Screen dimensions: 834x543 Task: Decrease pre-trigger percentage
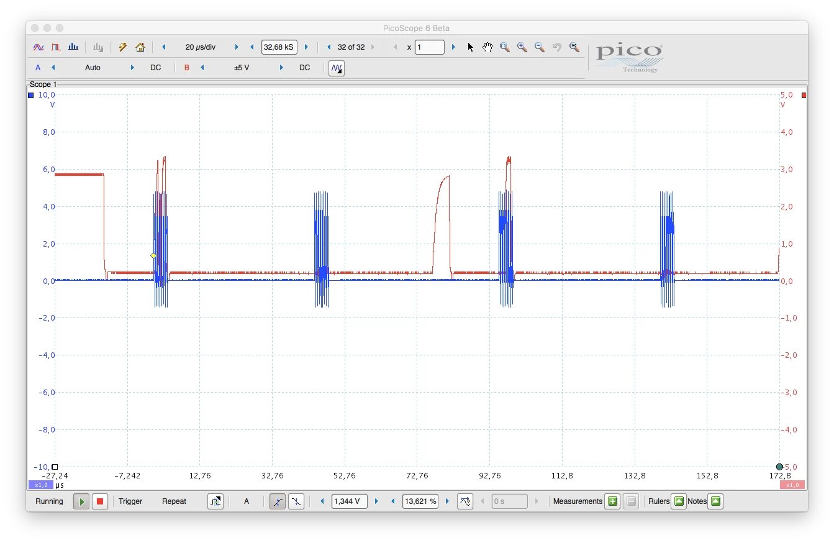pos(392,501)
